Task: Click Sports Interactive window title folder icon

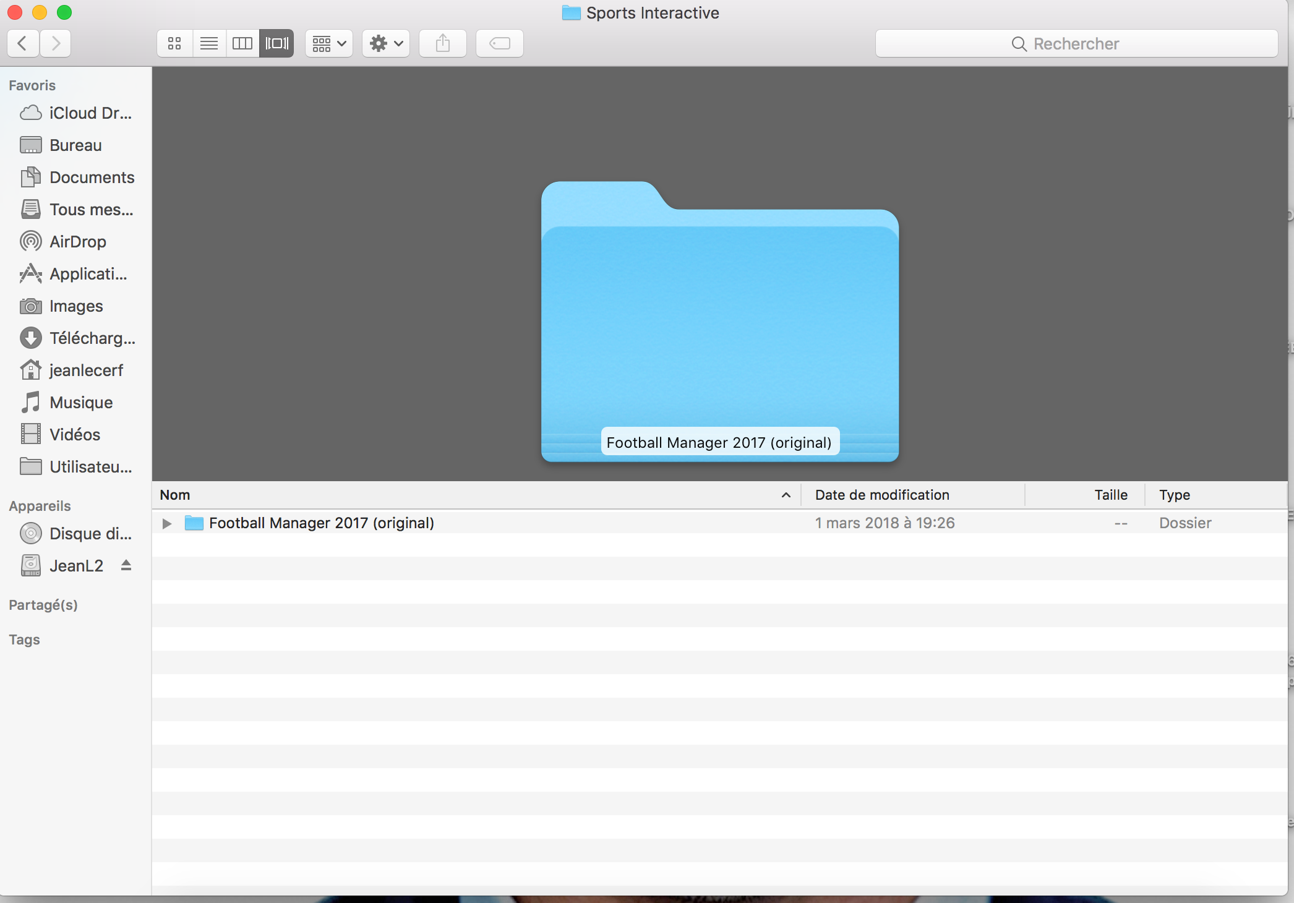Action: 571,12
